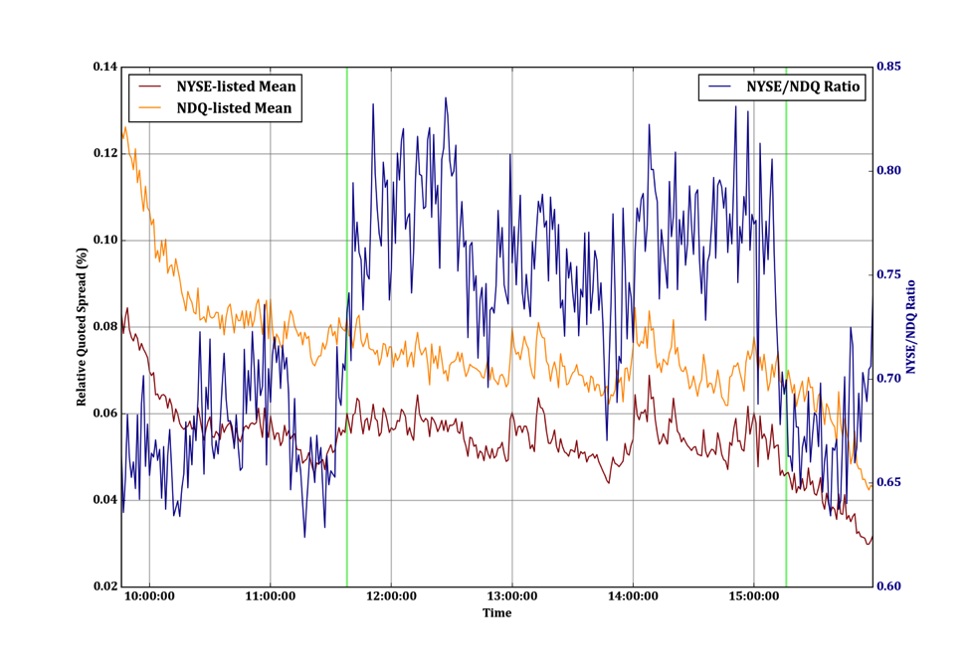Click the 12:00:00 tick label on the time axis
The width and height of the screenshot is (970, 671).
click(x=391, y=597)
